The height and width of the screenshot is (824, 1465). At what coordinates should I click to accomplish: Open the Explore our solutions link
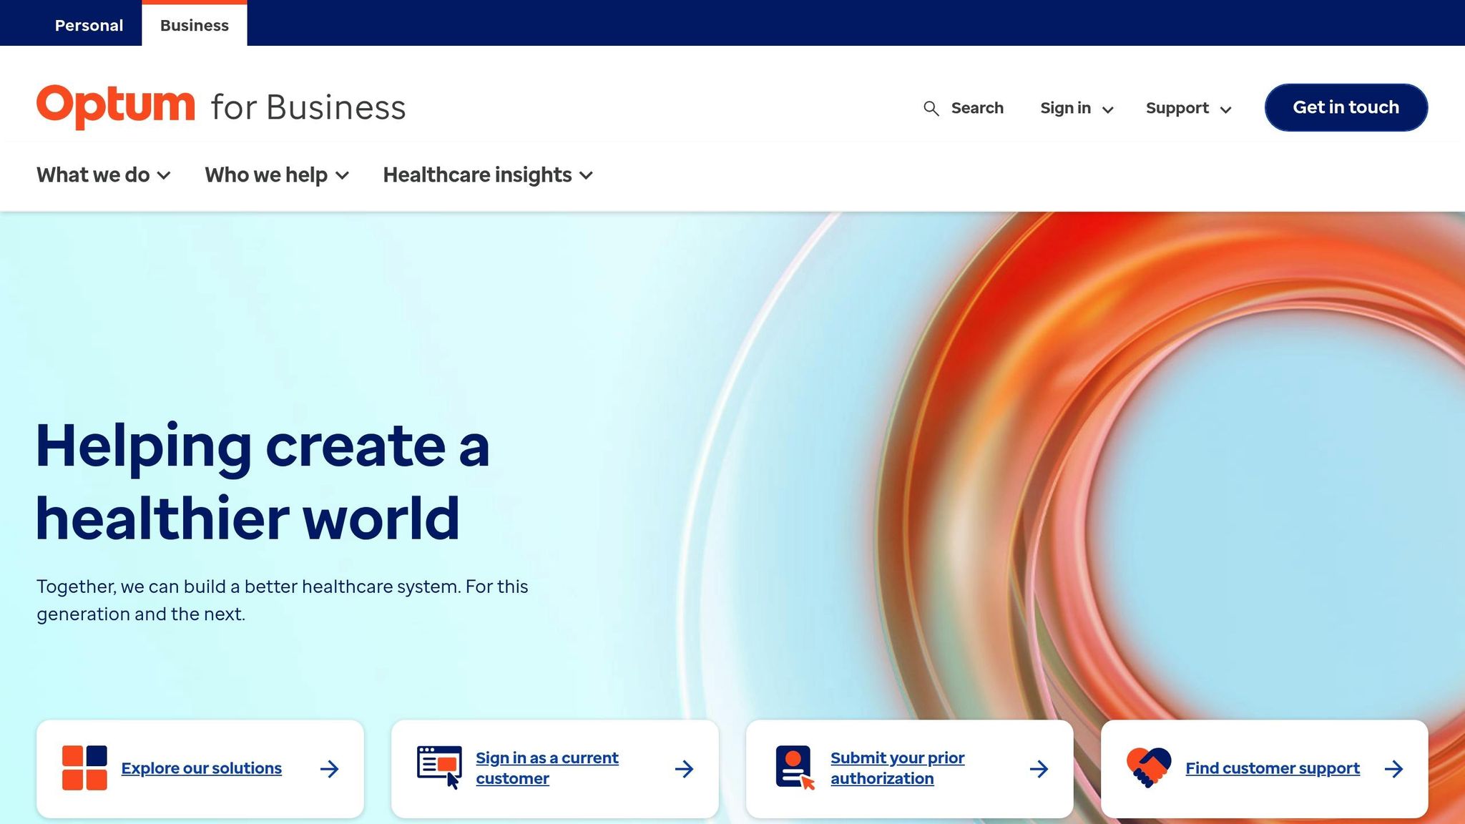[x=201, y=768]
